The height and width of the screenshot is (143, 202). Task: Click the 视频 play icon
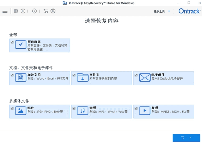tap(145, 111)
